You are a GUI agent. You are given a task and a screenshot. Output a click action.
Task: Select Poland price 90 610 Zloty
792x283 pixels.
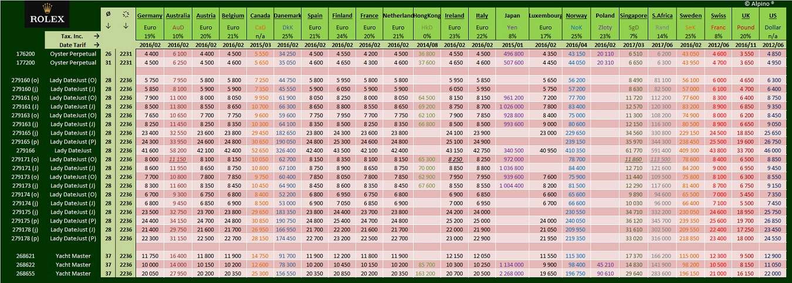(605, 273)
